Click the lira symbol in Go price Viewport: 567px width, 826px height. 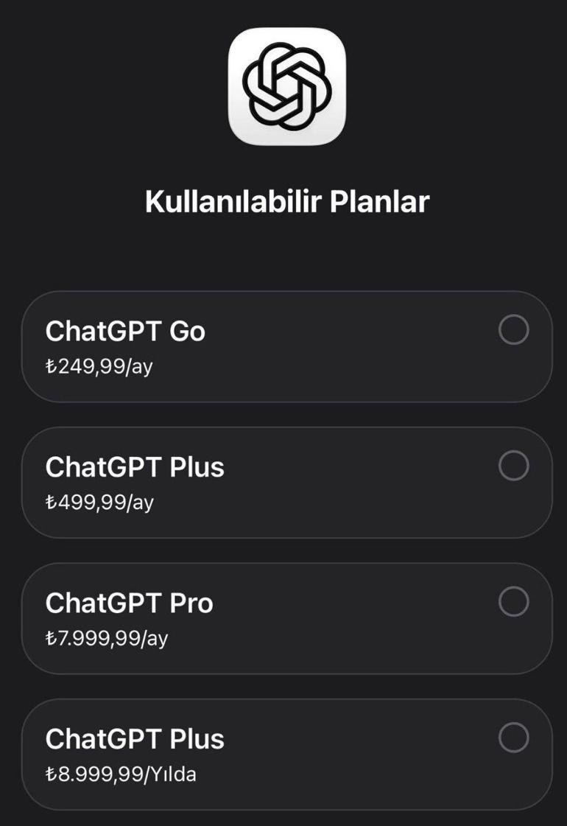point(51,367)
